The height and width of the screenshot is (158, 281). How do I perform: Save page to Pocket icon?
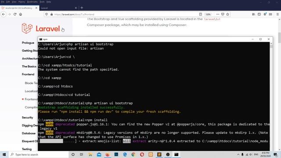(223, 14)
